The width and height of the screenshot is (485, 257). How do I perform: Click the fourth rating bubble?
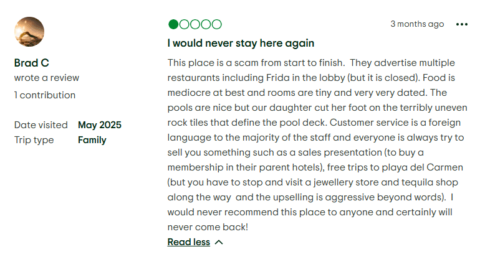(206, 24)
